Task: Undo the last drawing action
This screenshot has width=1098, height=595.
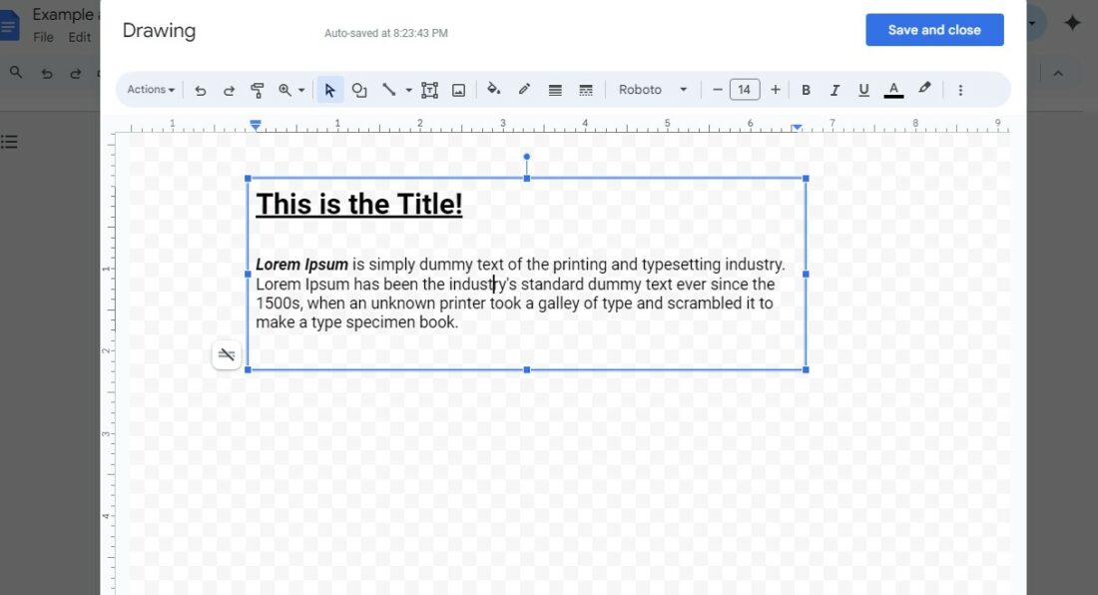Action: 200,89
